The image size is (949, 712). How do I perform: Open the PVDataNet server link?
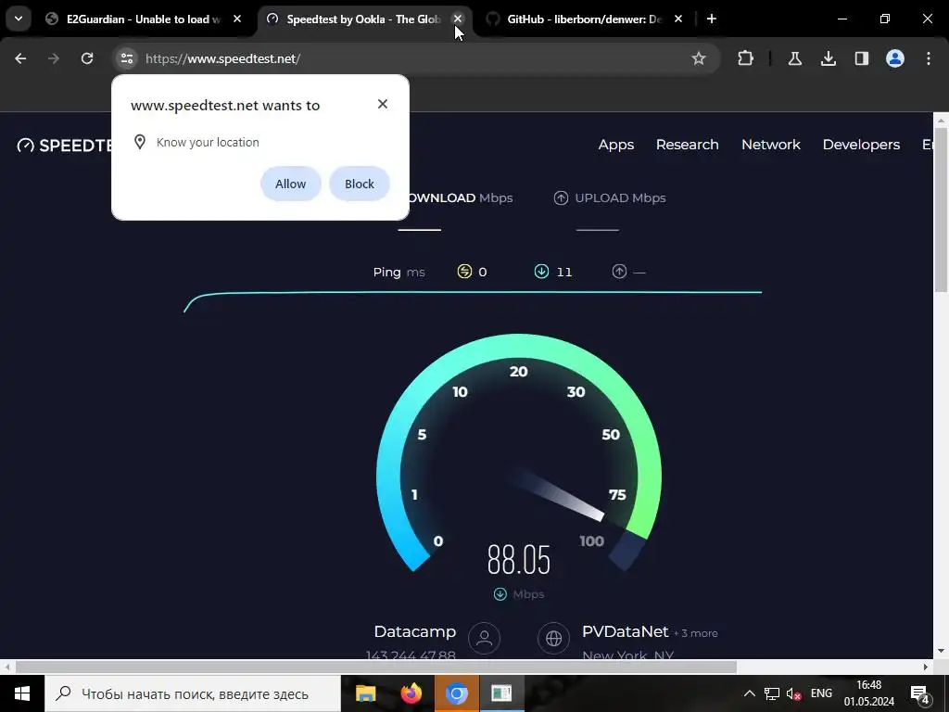coord(626,631)
